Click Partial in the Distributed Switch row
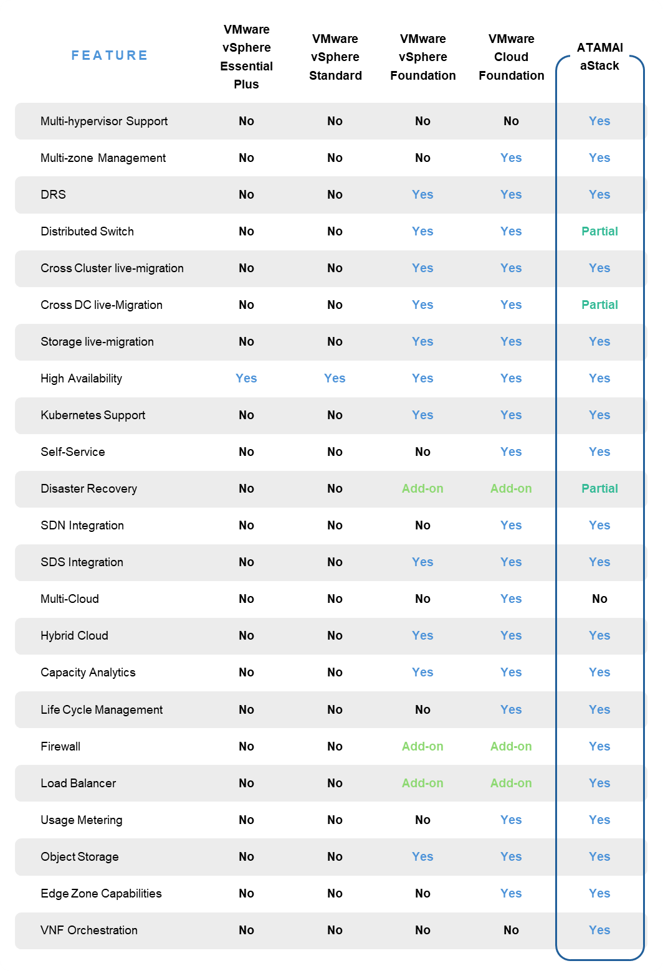 (x=599, y=232)
